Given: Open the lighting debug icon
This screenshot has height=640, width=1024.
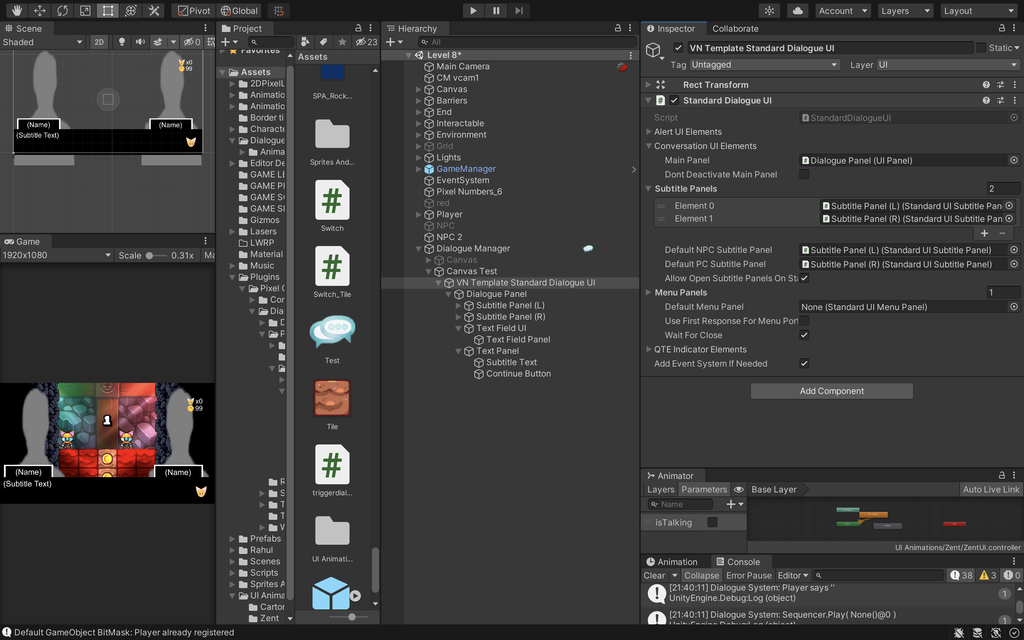Looking at the screenshot, I should coord(769,11).
